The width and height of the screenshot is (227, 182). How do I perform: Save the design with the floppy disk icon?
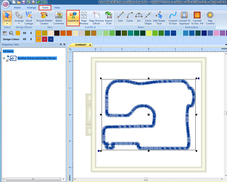pyautogui.click(x=24, y=2)
